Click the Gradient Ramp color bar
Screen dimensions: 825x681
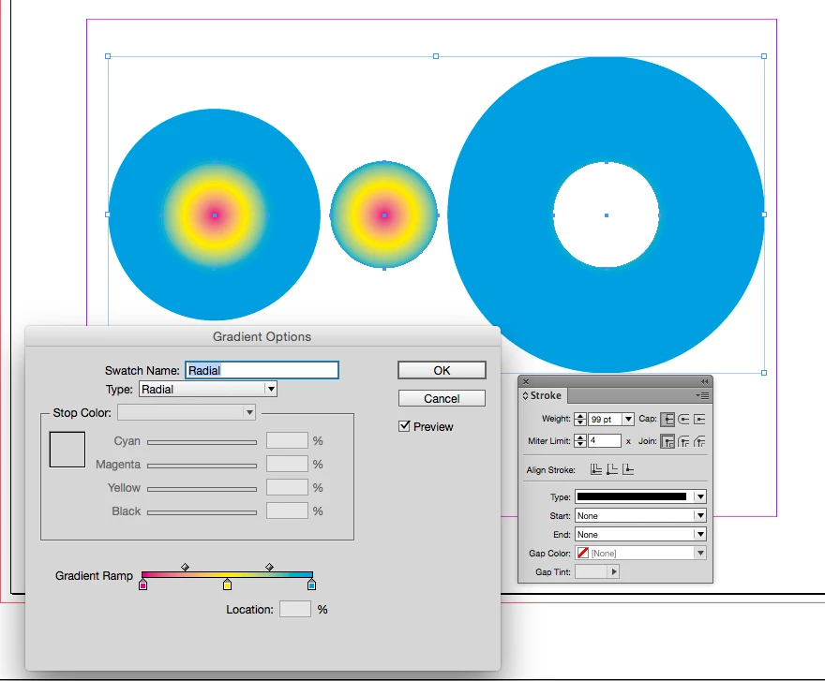pyautogui.click(x=227, y=575)
